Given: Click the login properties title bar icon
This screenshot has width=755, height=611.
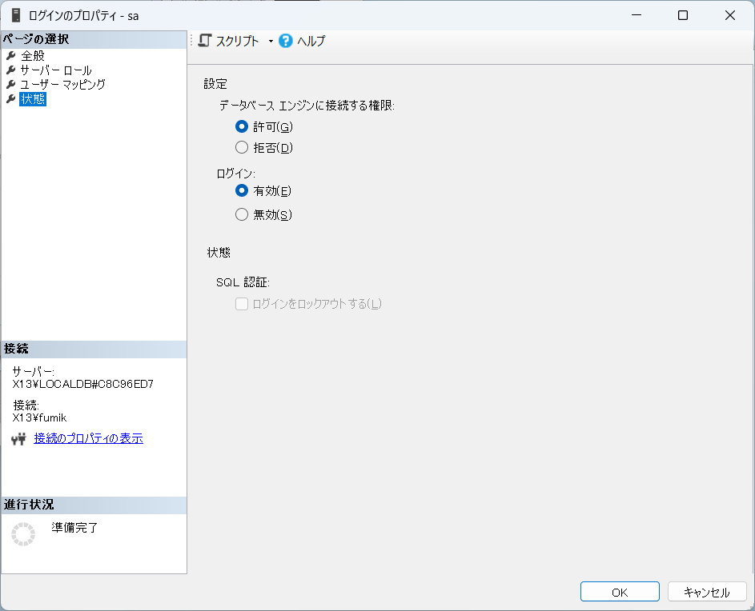Looking at the screenshot, I should click(15, 15).
